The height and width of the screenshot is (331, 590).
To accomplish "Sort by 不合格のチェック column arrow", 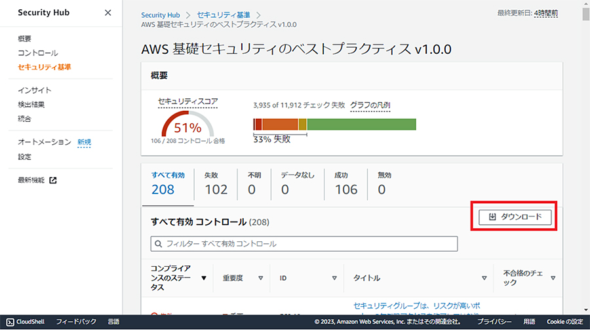I will tap(553, 279).
